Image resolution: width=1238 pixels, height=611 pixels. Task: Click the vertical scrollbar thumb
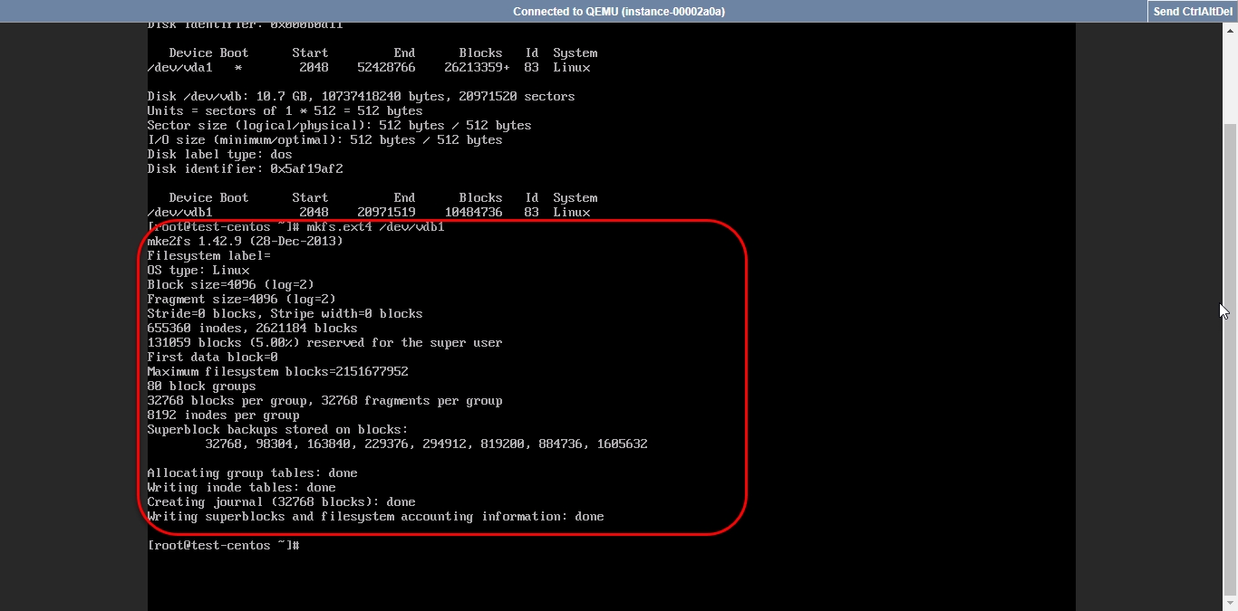pos(1230,362)
